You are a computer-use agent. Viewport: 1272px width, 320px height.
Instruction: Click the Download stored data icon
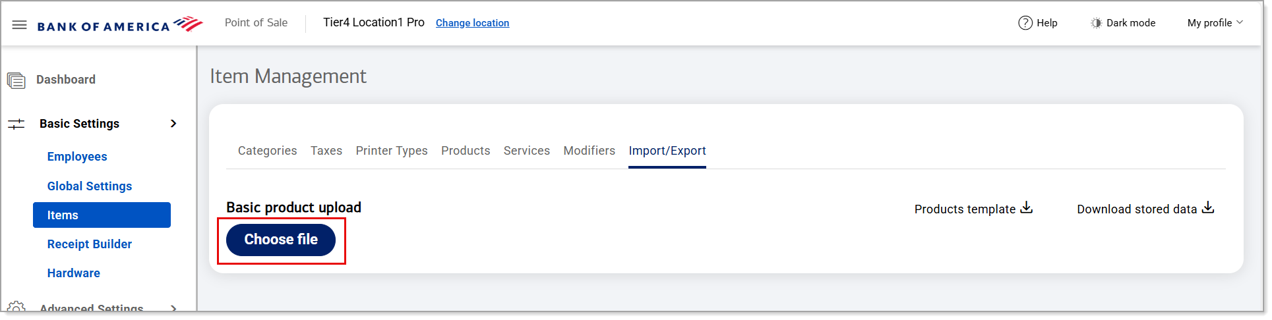pos(1207,208)
